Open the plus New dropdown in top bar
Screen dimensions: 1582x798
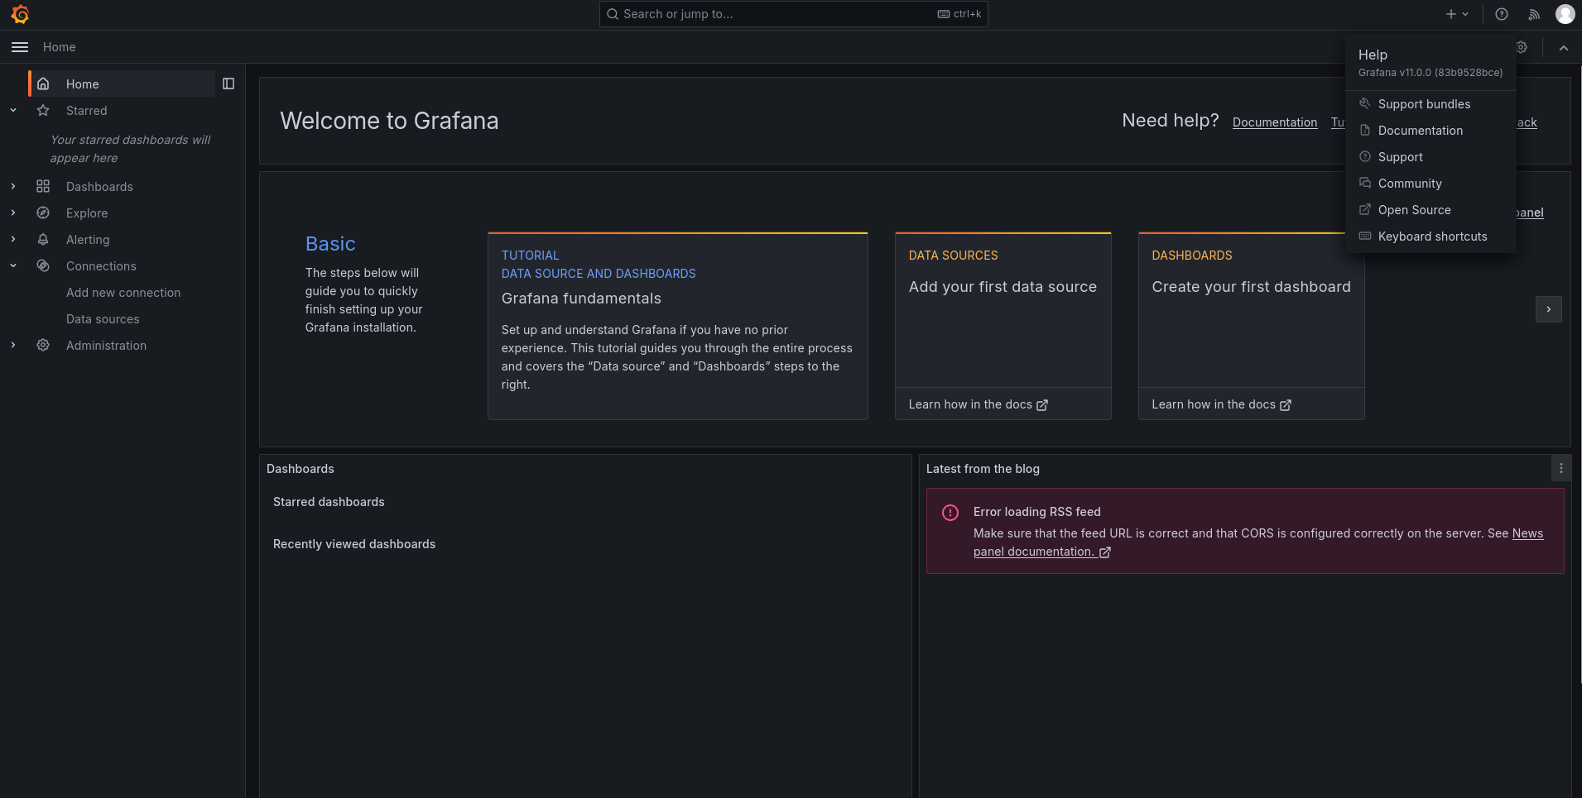click(x=1457, y=14)
